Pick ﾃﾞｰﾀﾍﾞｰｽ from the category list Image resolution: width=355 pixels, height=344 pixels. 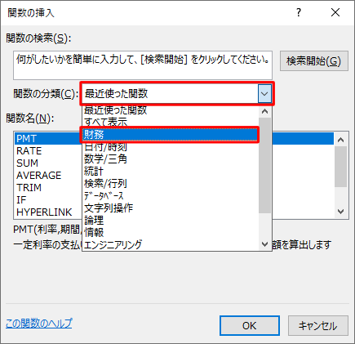click(171, 195)
